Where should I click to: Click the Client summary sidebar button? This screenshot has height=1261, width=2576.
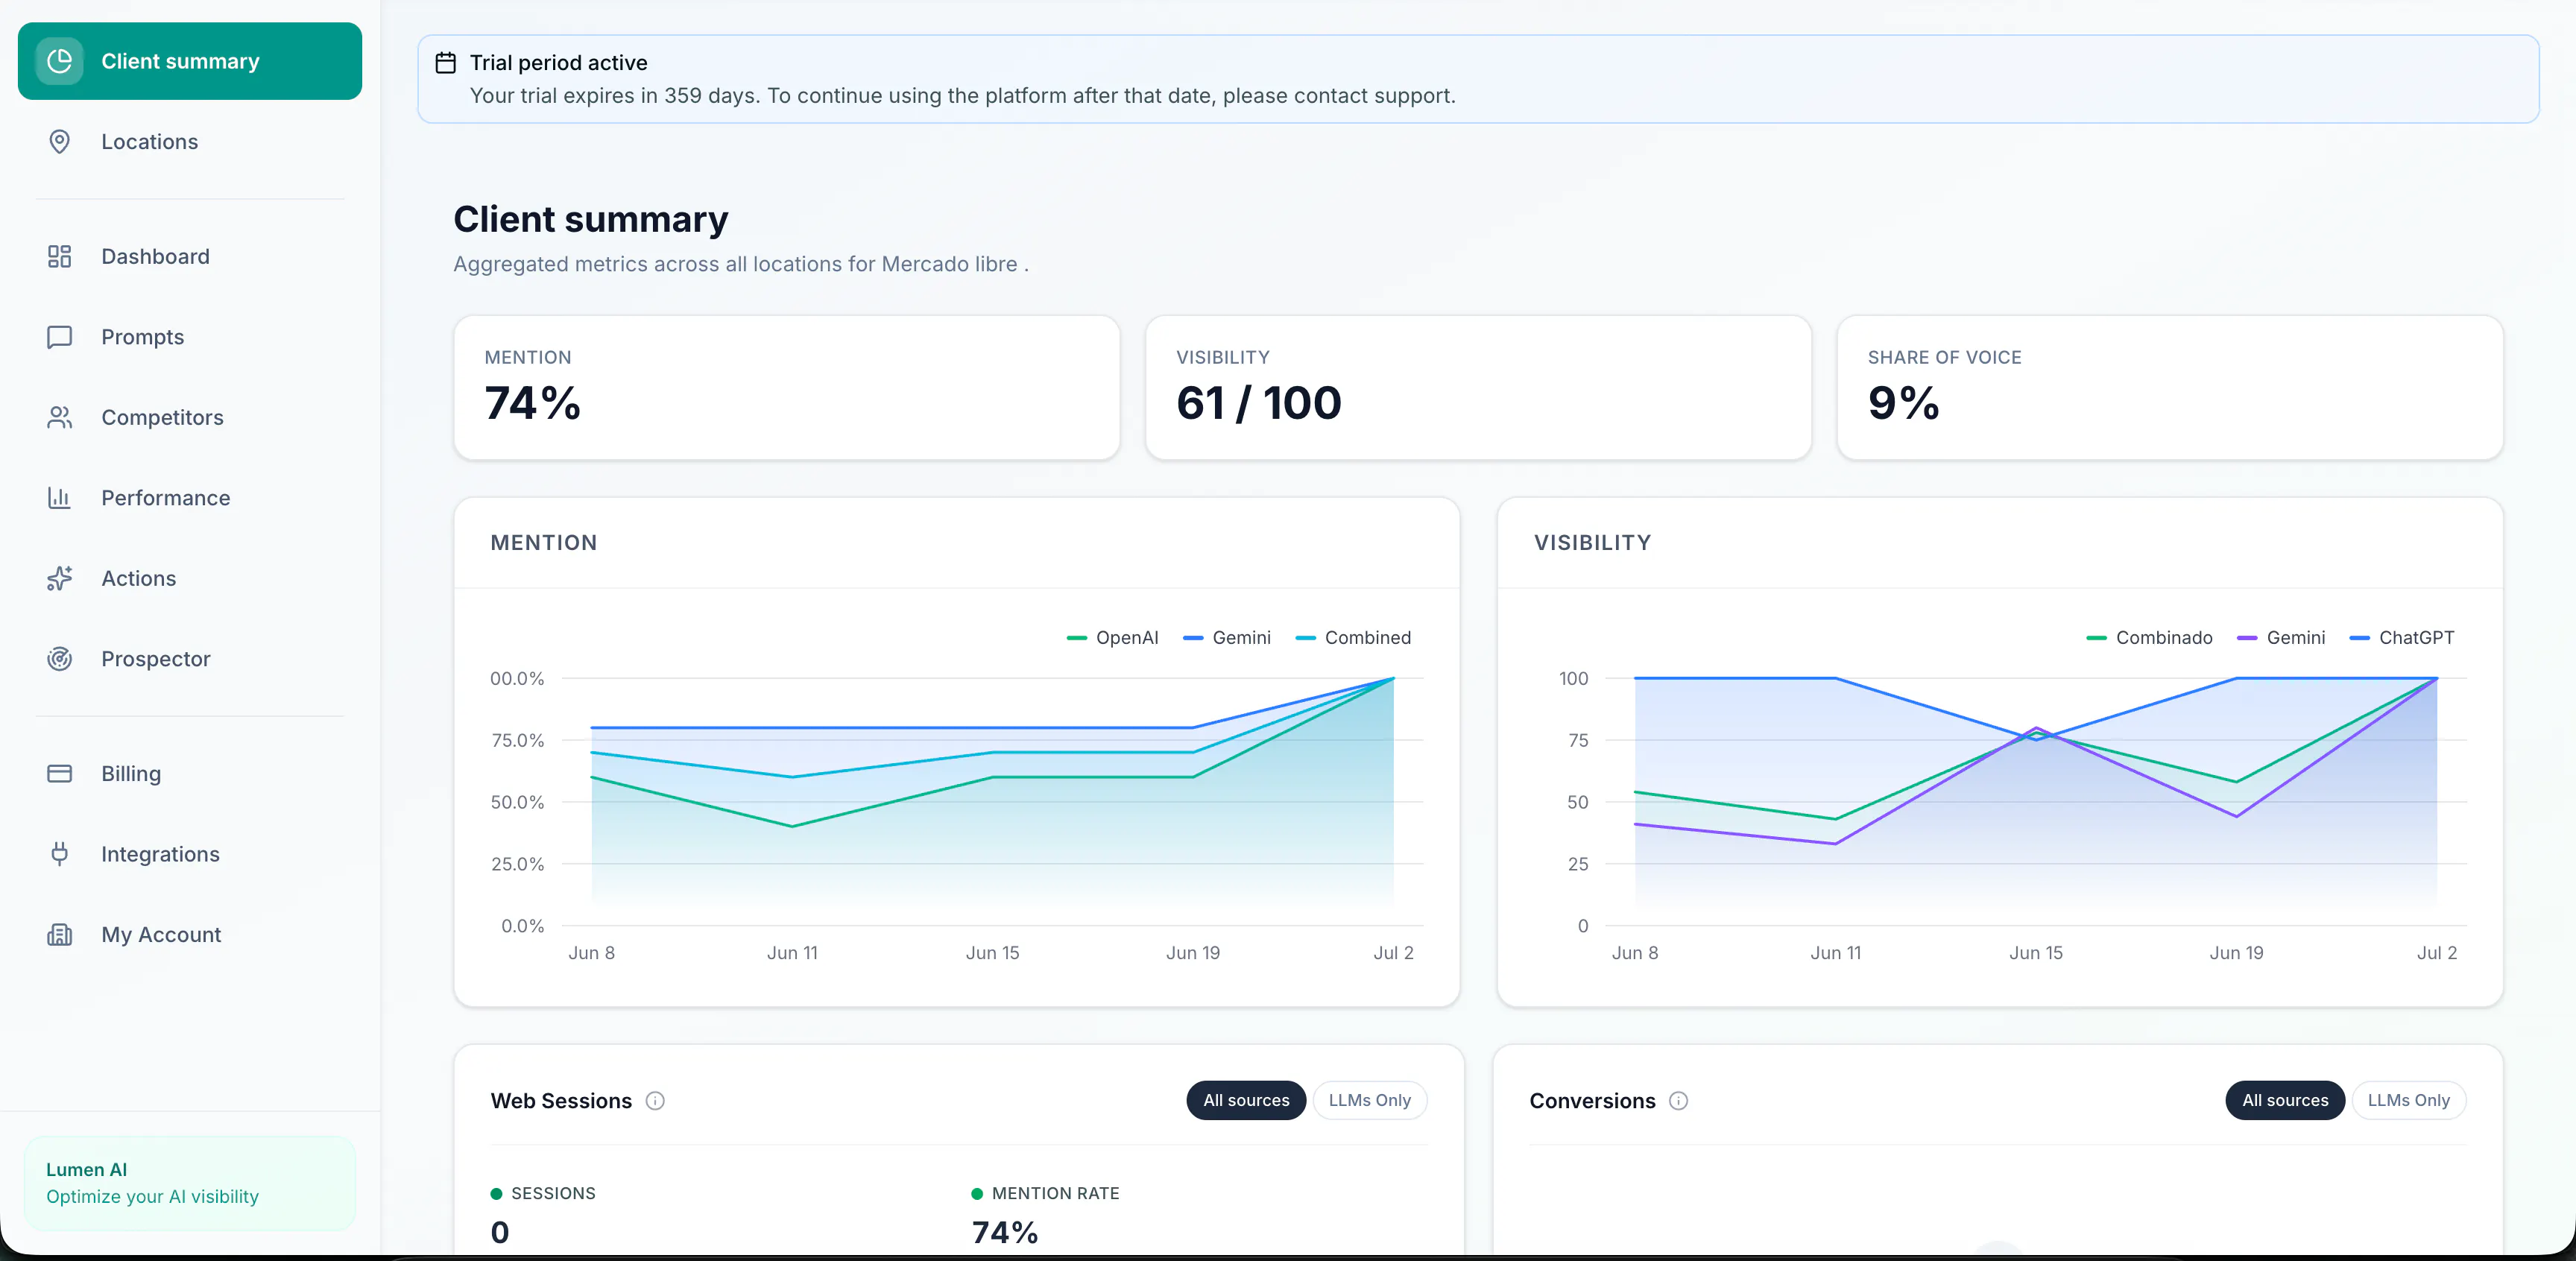click(x=190, y=61)
